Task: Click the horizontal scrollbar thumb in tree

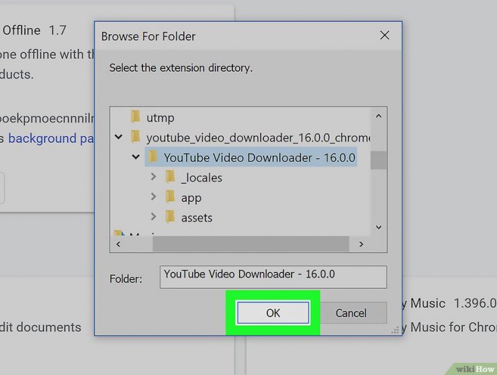Action: [x=251, y=244]
